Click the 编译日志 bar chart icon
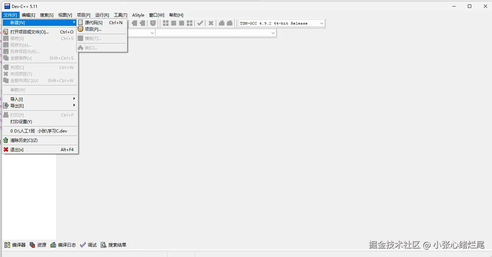 tap(53, 245)
